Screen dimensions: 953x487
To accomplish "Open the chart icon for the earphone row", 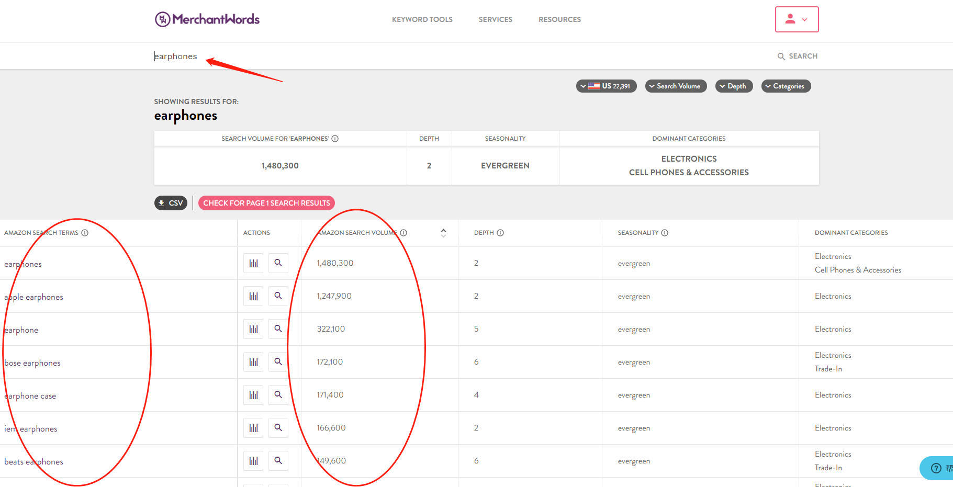I will (253, 329).
